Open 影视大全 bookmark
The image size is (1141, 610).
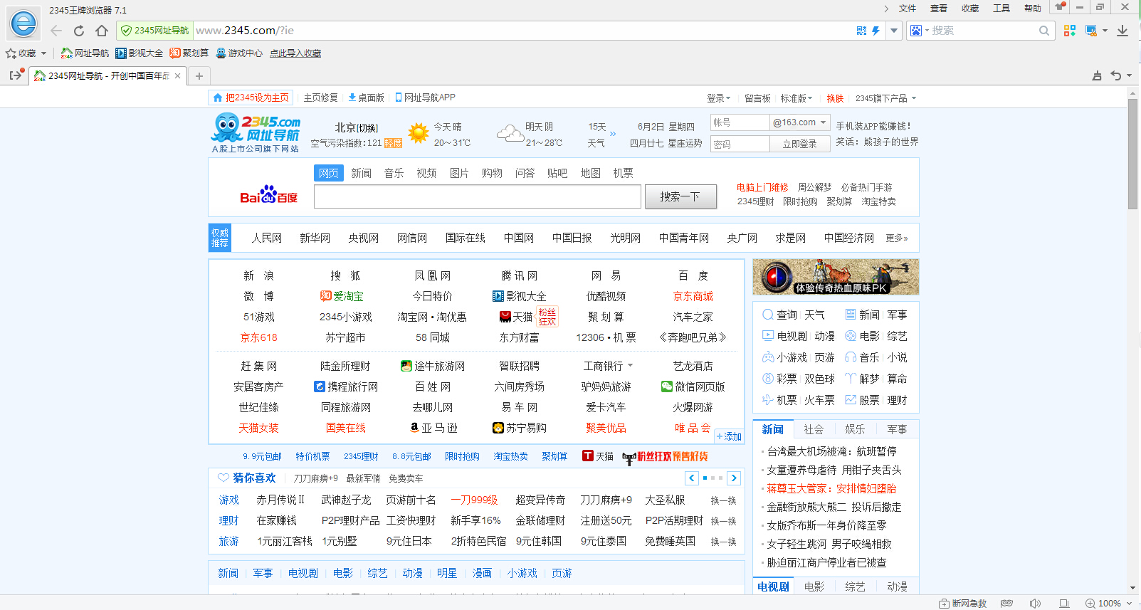(x=140, y=53)
